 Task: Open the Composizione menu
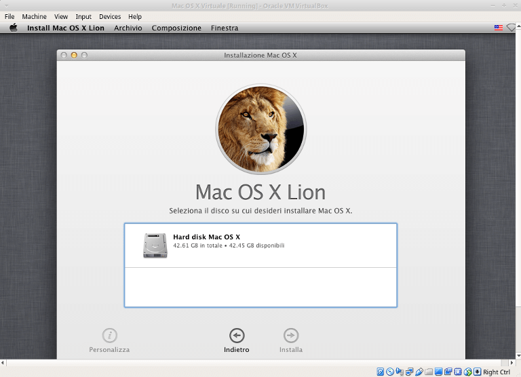(x=176, y=28)
